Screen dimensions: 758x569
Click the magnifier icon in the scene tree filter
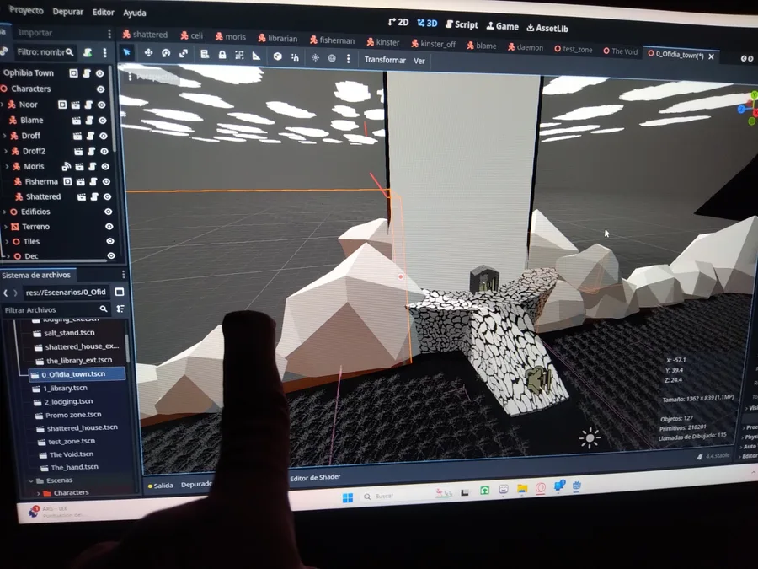click(70, 51)
